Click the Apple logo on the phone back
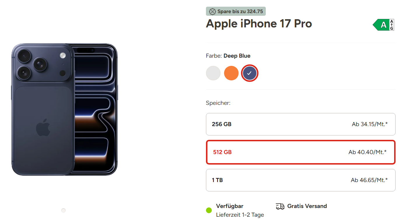This screenshot has width=402, height=224. click(43, 127)
